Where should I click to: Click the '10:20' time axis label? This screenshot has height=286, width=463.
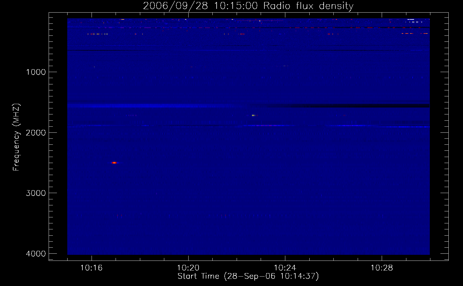coord(188,268)
